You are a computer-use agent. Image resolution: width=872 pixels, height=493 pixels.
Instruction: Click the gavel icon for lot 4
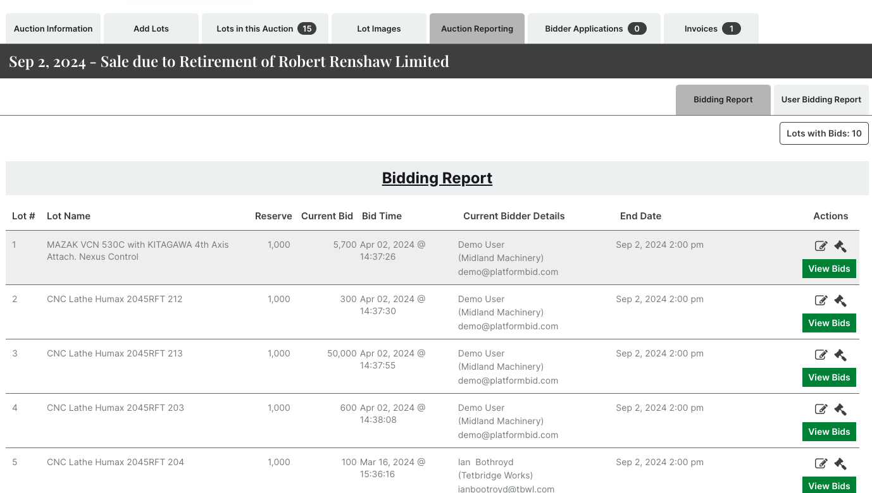coord(840,410)
